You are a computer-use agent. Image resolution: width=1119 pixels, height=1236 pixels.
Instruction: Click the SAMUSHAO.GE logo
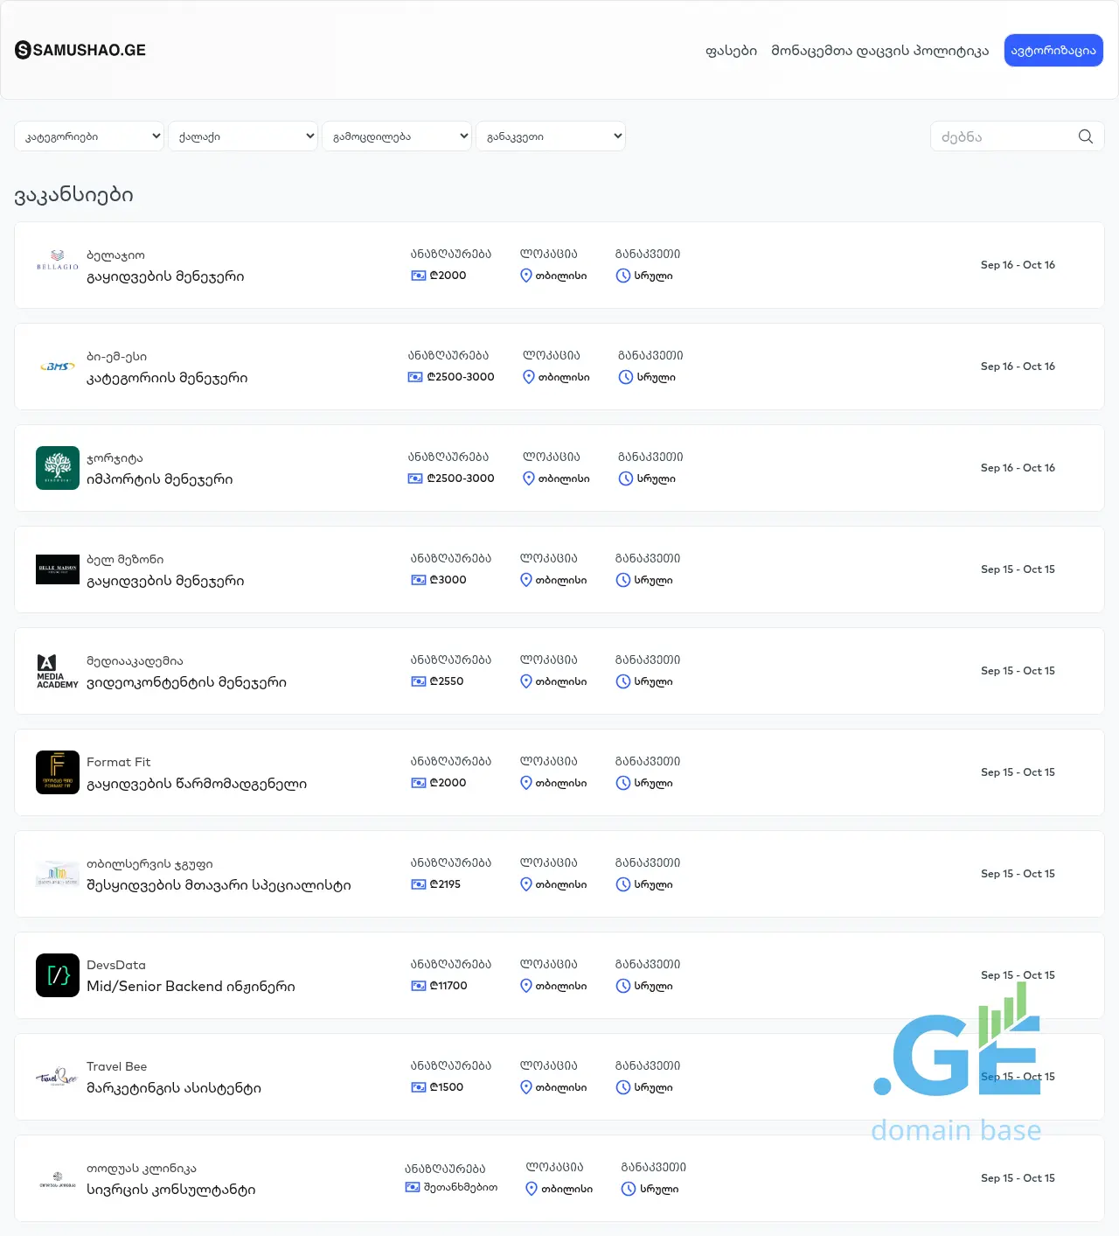80,50
